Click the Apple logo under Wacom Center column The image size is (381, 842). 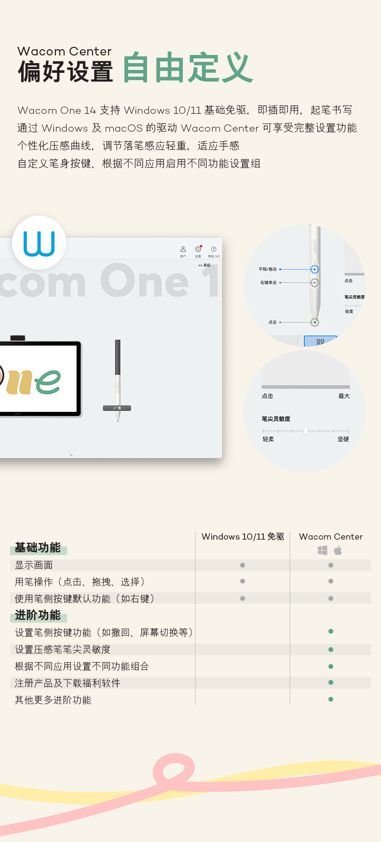338,550
